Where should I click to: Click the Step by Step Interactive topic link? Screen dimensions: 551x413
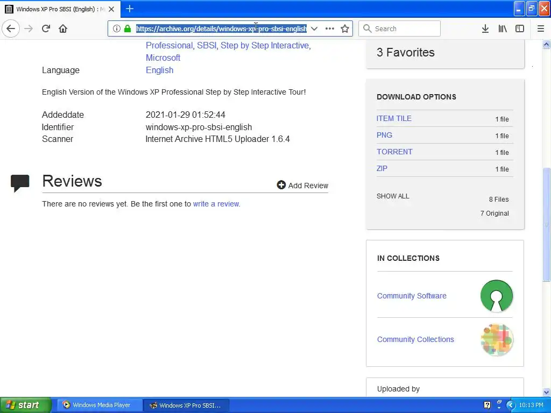point(265,45)
